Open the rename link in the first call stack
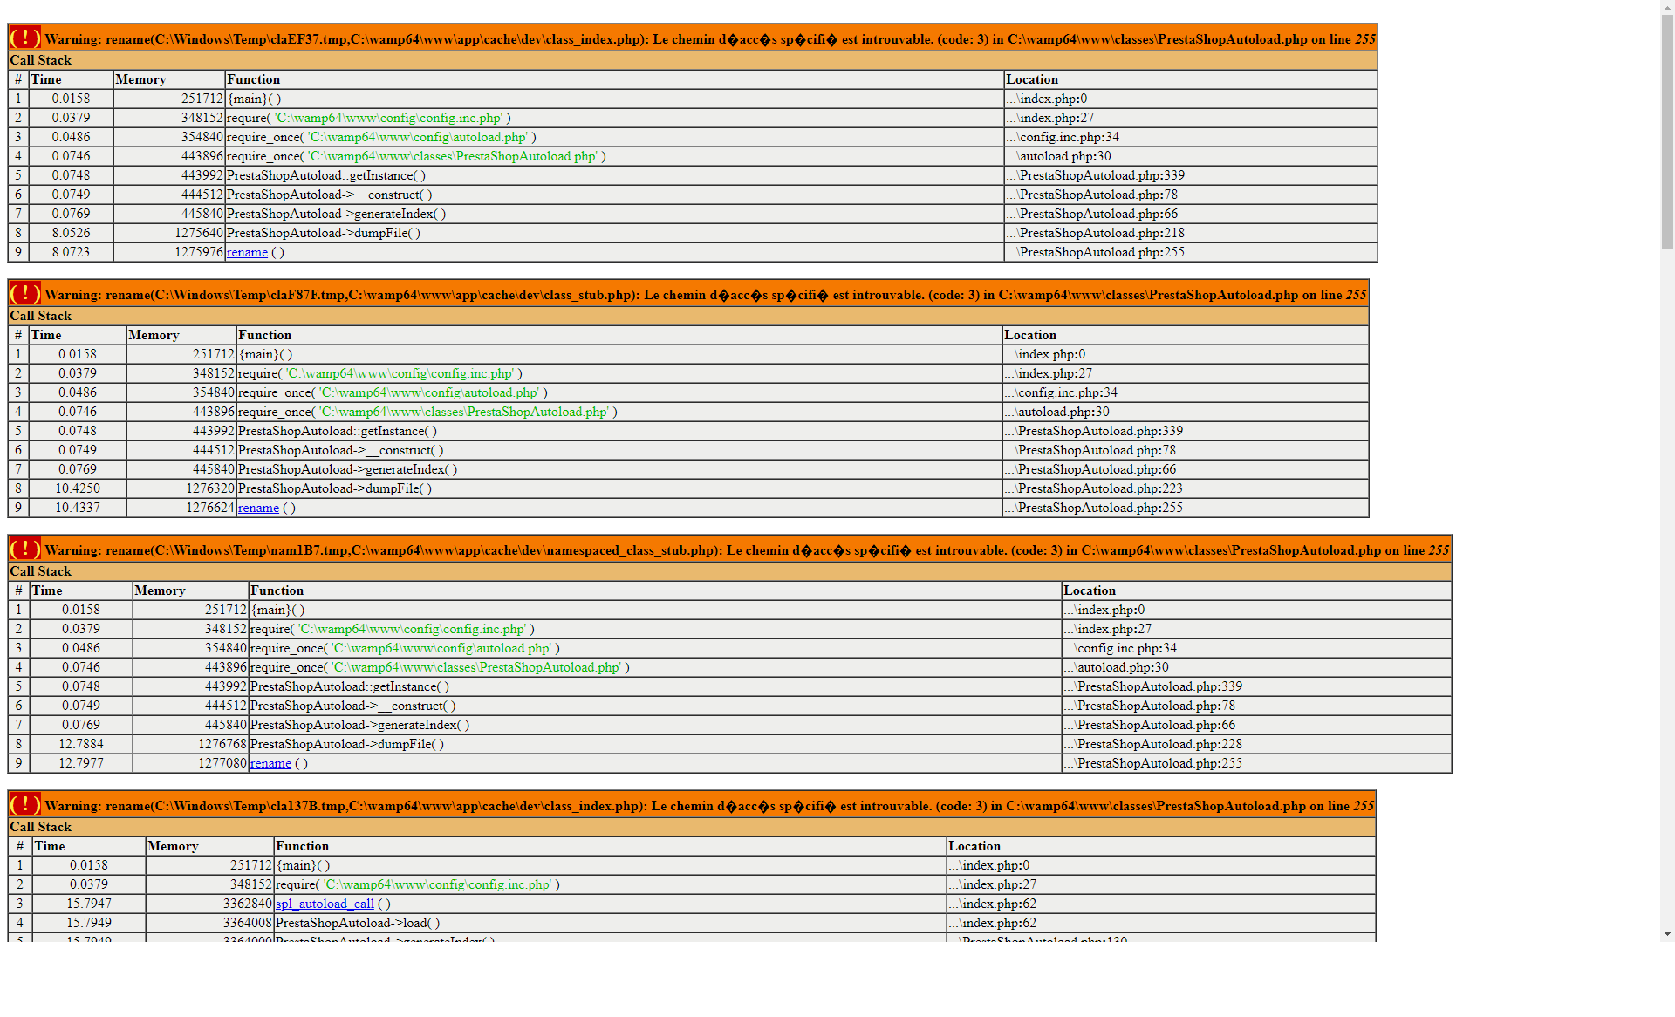1675x1017 pixels. [247, 252]
